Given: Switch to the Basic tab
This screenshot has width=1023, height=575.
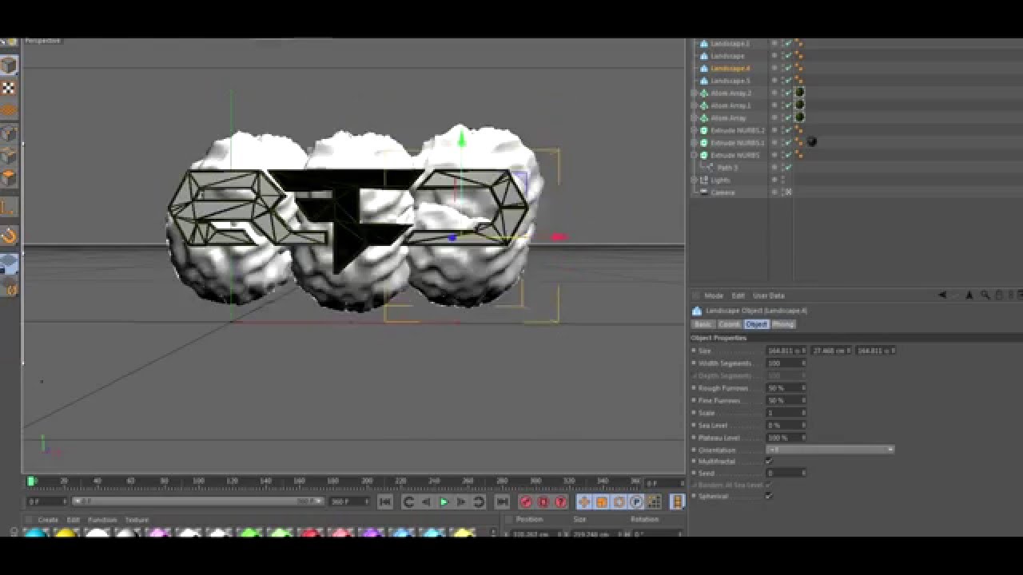Looking at the screenshot, I should click(x=703, y=324).
